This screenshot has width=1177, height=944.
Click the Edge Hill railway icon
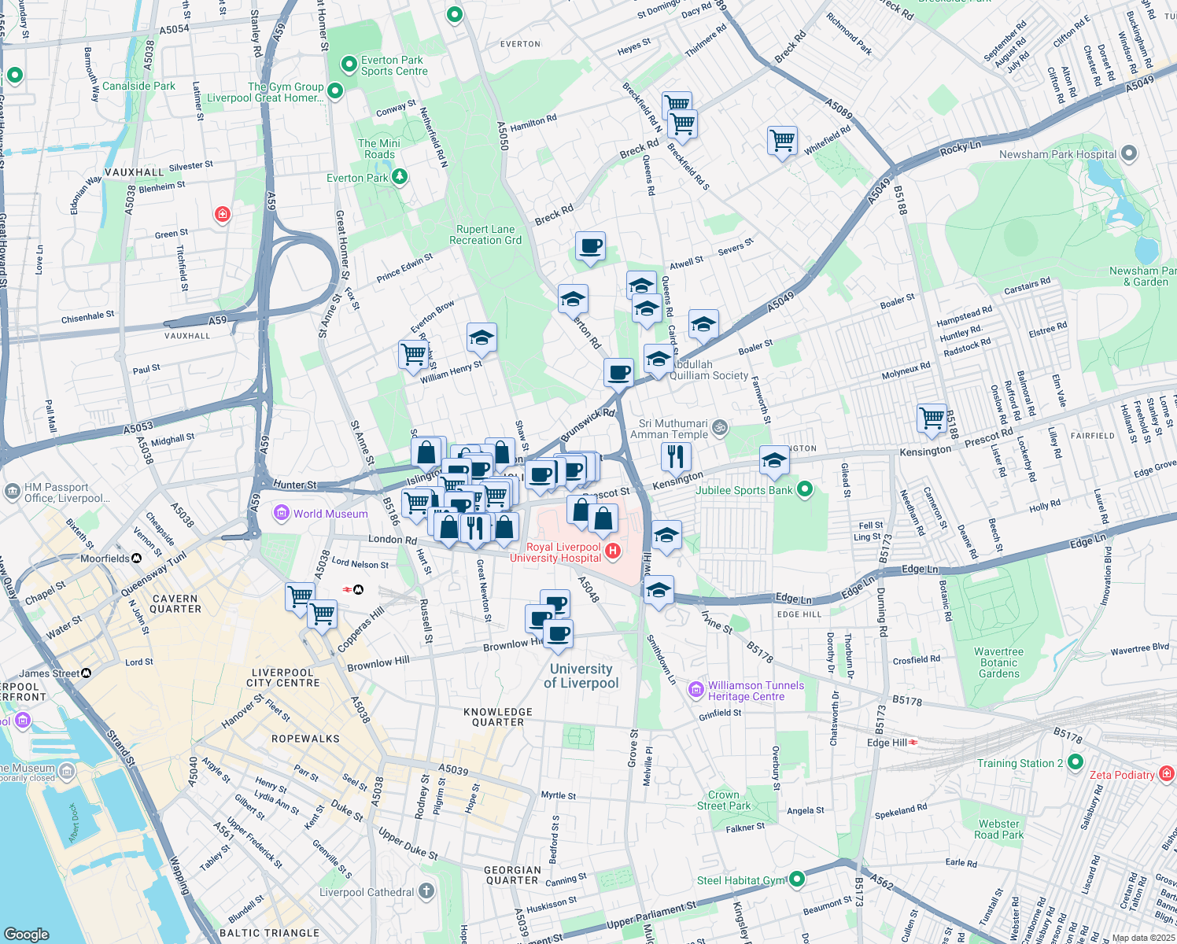tap(914, 742)
